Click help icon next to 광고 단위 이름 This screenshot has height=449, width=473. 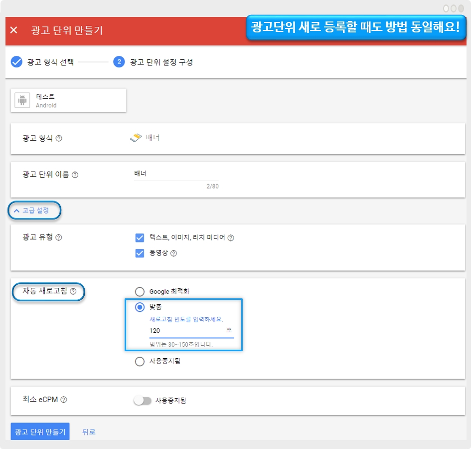click(75, 175)
